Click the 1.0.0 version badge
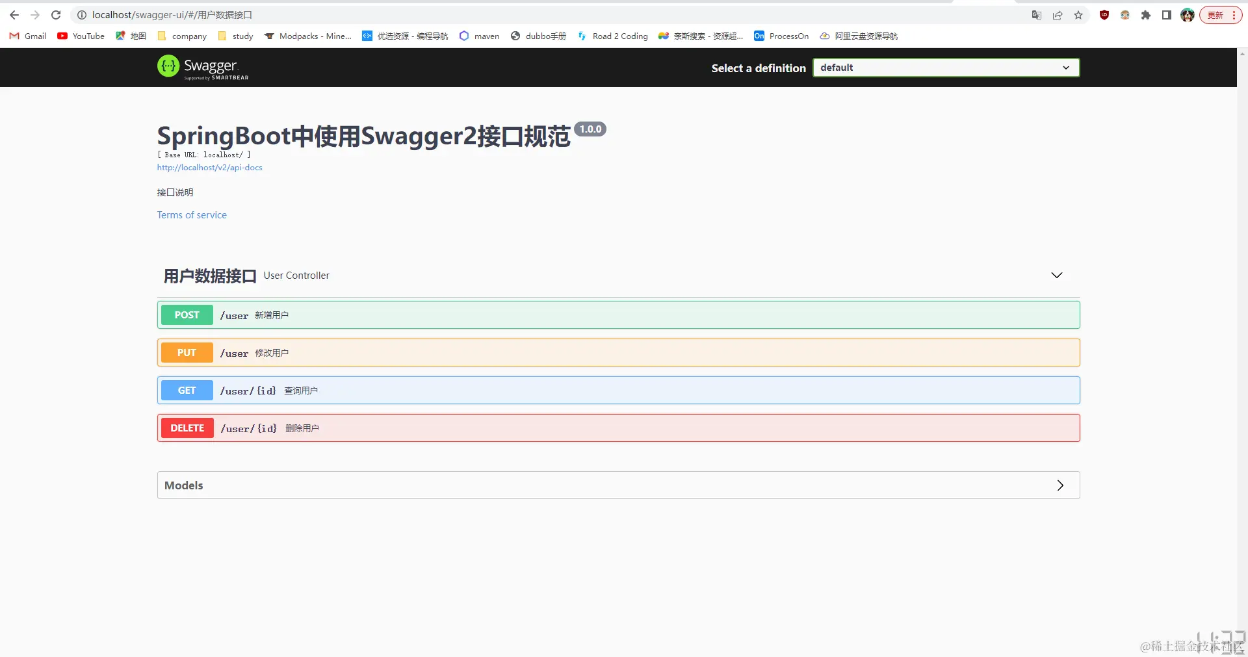1248x657 pixels. tap(590, 129)
